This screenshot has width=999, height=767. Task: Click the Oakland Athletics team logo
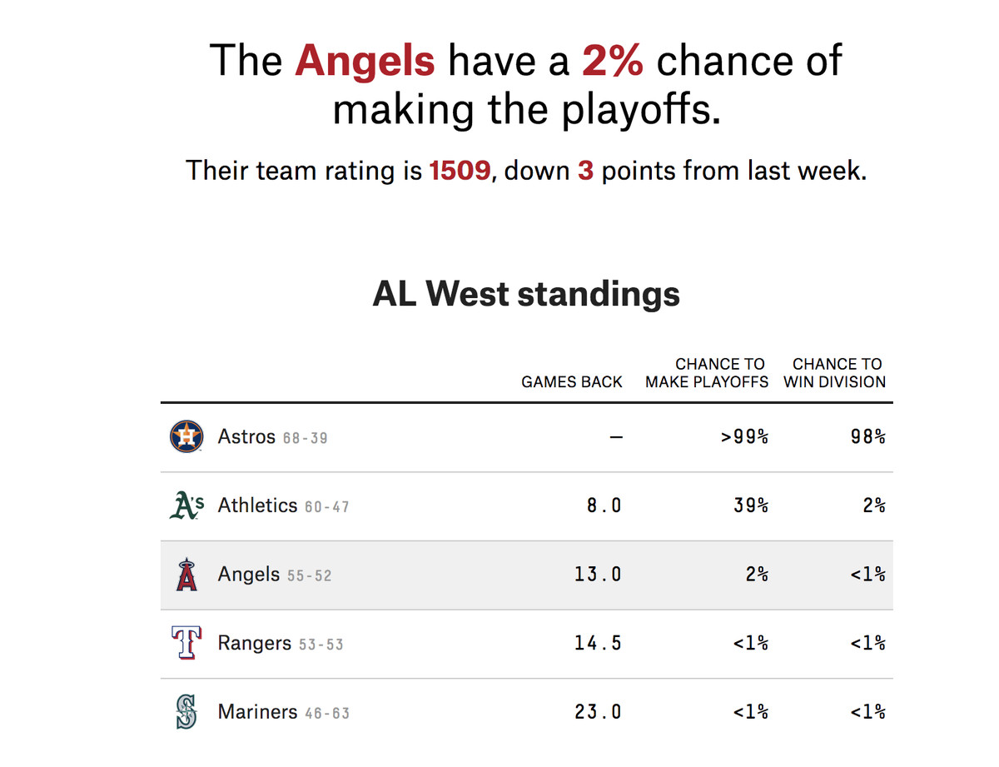186,506
